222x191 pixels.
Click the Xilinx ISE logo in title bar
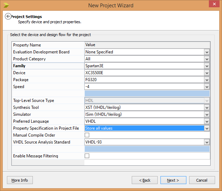(6, 5)
